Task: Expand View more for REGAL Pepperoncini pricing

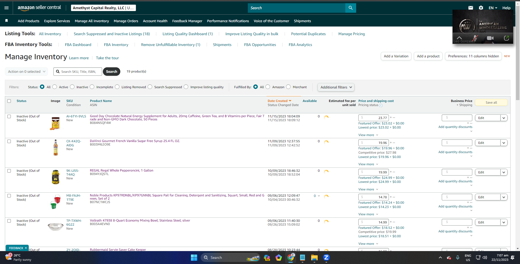Action: 368,189
